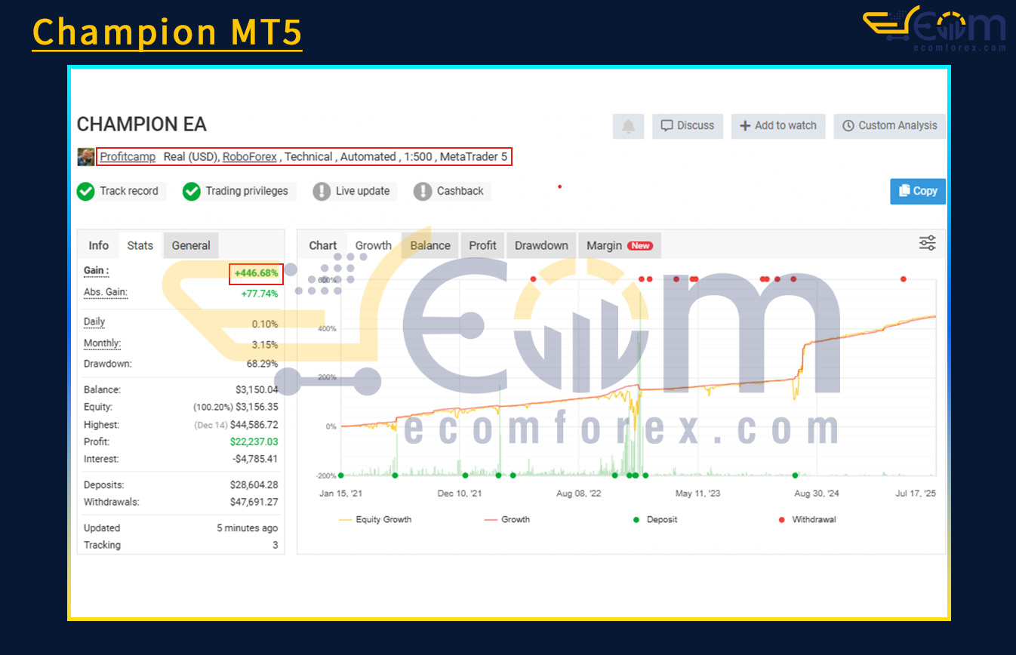Select the Drawdown tab
This screenshot has width=1016, height=655.
coord(541,245)
